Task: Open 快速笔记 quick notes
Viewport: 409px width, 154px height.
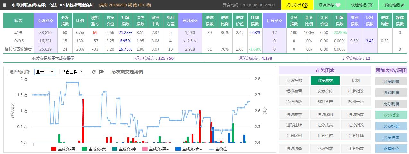Action: tap(362, 5)
